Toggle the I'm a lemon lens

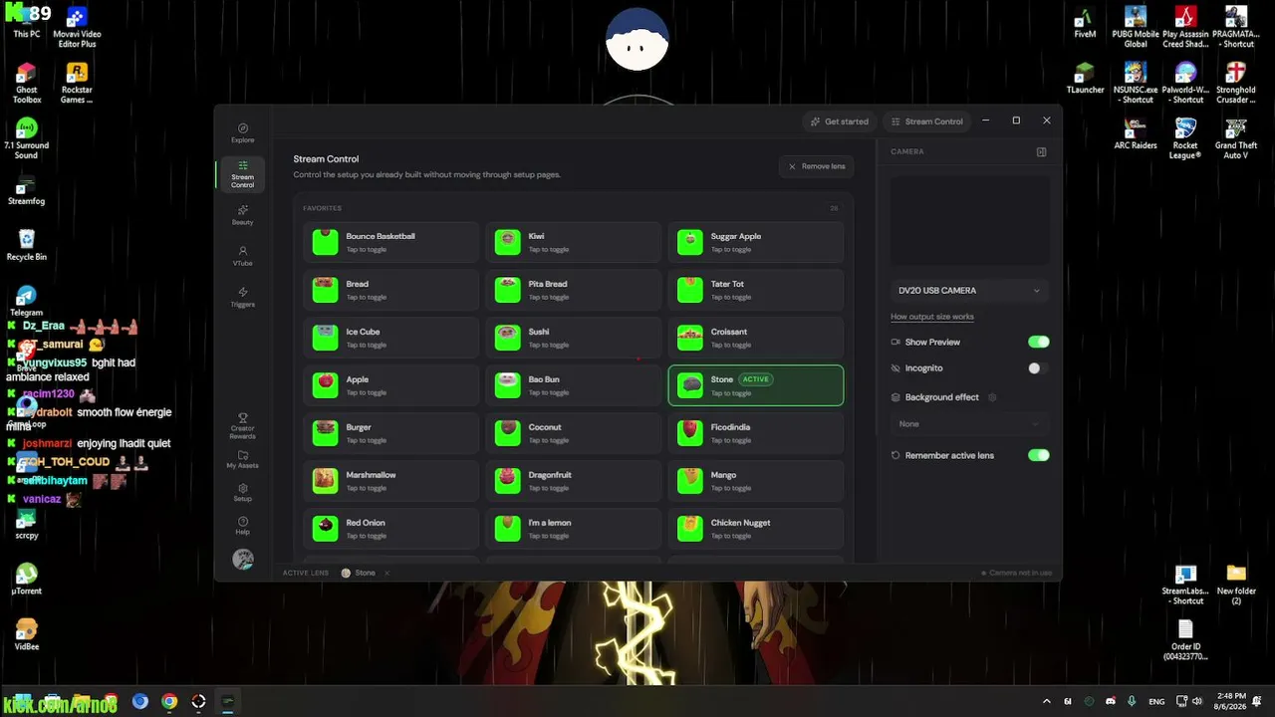tap(574, 529)
